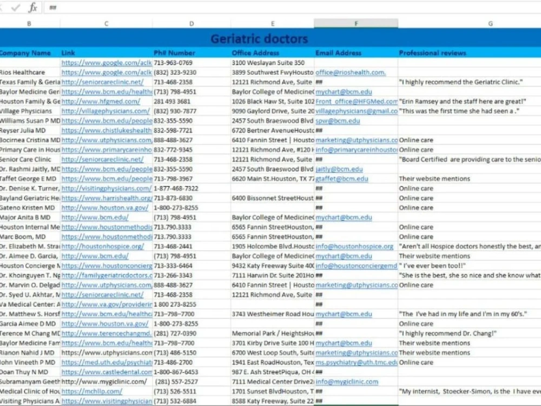Image resolution: width=541 pixels, height=406 pixels.
Task: Open the http://villagephysicians.com/ link
Action: 105,111
